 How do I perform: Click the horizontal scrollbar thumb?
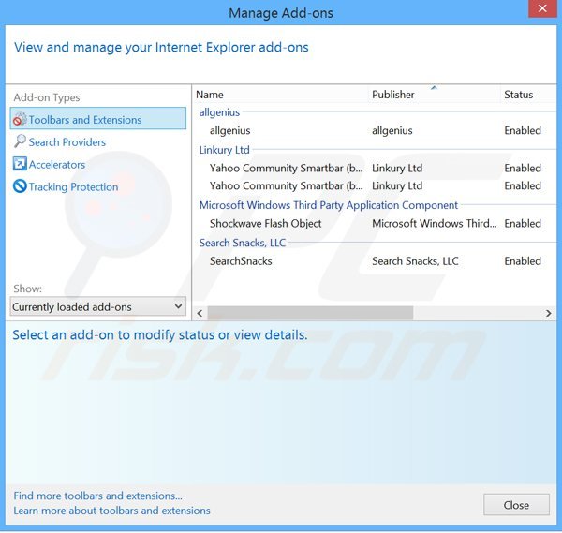(x=310, y=313)
